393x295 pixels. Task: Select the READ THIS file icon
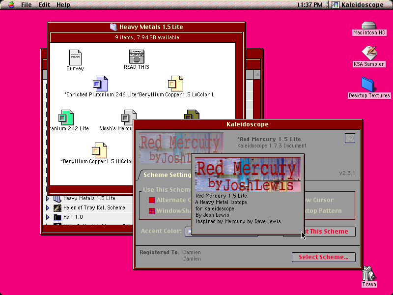137,57
